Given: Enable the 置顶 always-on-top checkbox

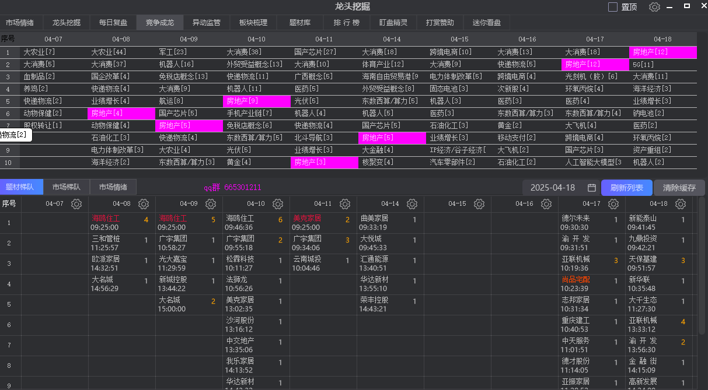Looking at the screenshot, I should pos(613,7).
